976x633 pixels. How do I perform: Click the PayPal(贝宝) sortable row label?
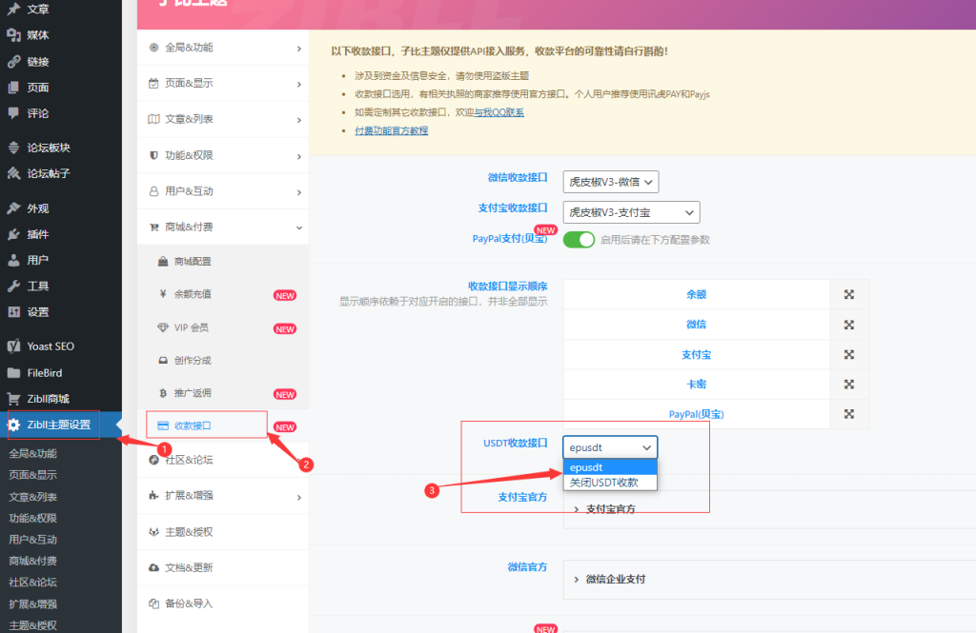[697, 414]
